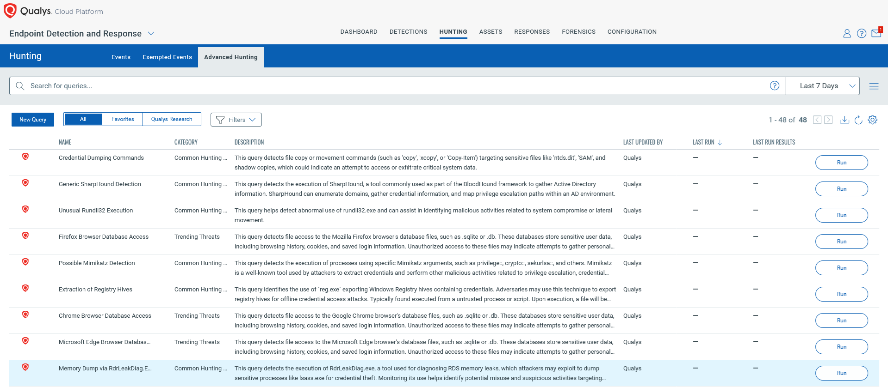This screenshot has width=888, height=387.
Task: Refresh the query list
Action: [858, 120]
